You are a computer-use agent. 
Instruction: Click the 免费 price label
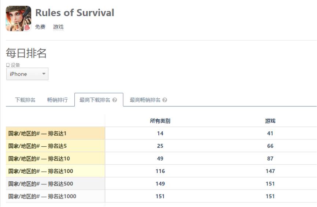click(40, 27)
